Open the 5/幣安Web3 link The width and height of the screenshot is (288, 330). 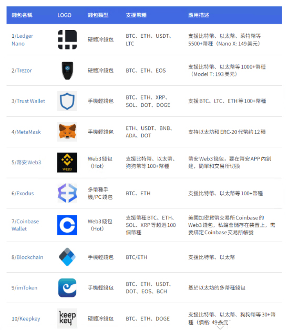tap(26, 163)
